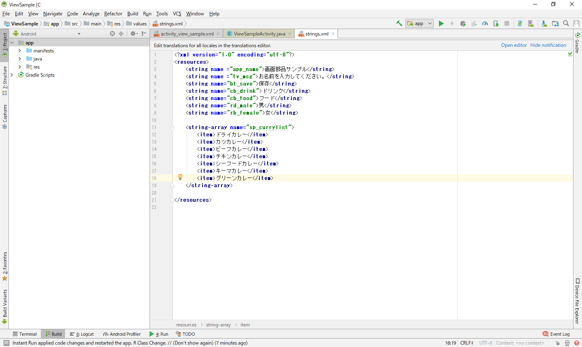
Task: Click the lightbulb quick-fix icon on line 18
Action: coord(180,177)
